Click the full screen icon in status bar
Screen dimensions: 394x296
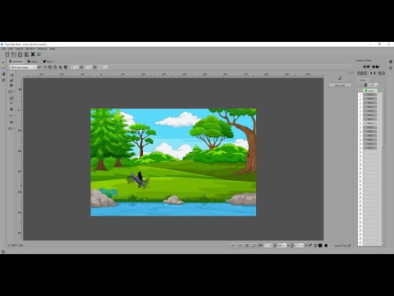click(x=233, y=245)
